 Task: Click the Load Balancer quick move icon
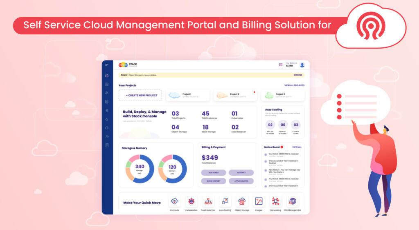[208, 201]
